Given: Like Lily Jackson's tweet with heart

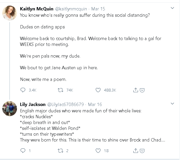Looking at the screenshot, I should pyautogui.click(x=98, y=151).
